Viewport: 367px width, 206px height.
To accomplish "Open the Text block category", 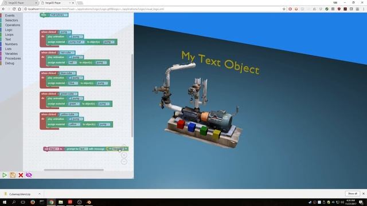I will [x=8, y=39].
